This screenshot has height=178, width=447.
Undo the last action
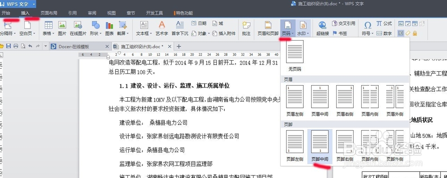(x=30, y=46)
